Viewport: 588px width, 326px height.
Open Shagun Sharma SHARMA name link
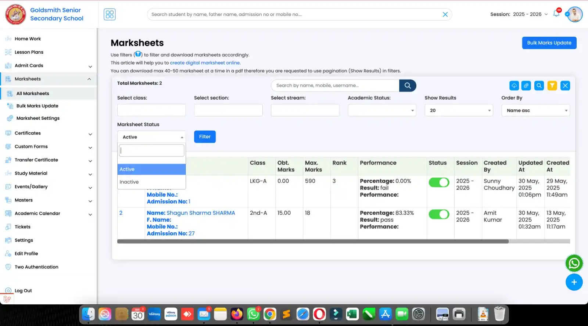coord(201,213)
